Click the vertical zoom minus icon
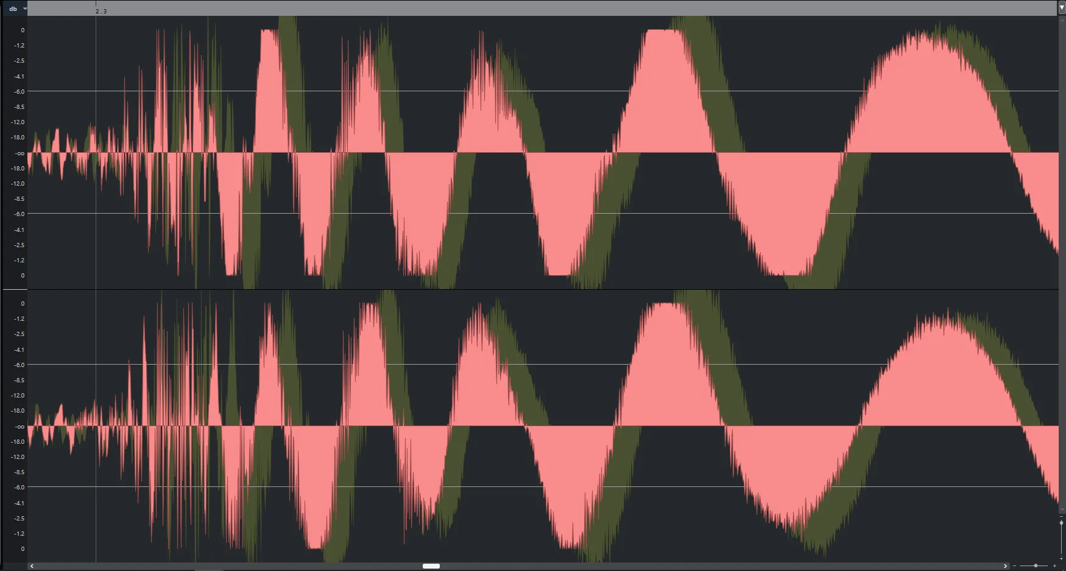1066x571 pixels. coord(1061,516)
